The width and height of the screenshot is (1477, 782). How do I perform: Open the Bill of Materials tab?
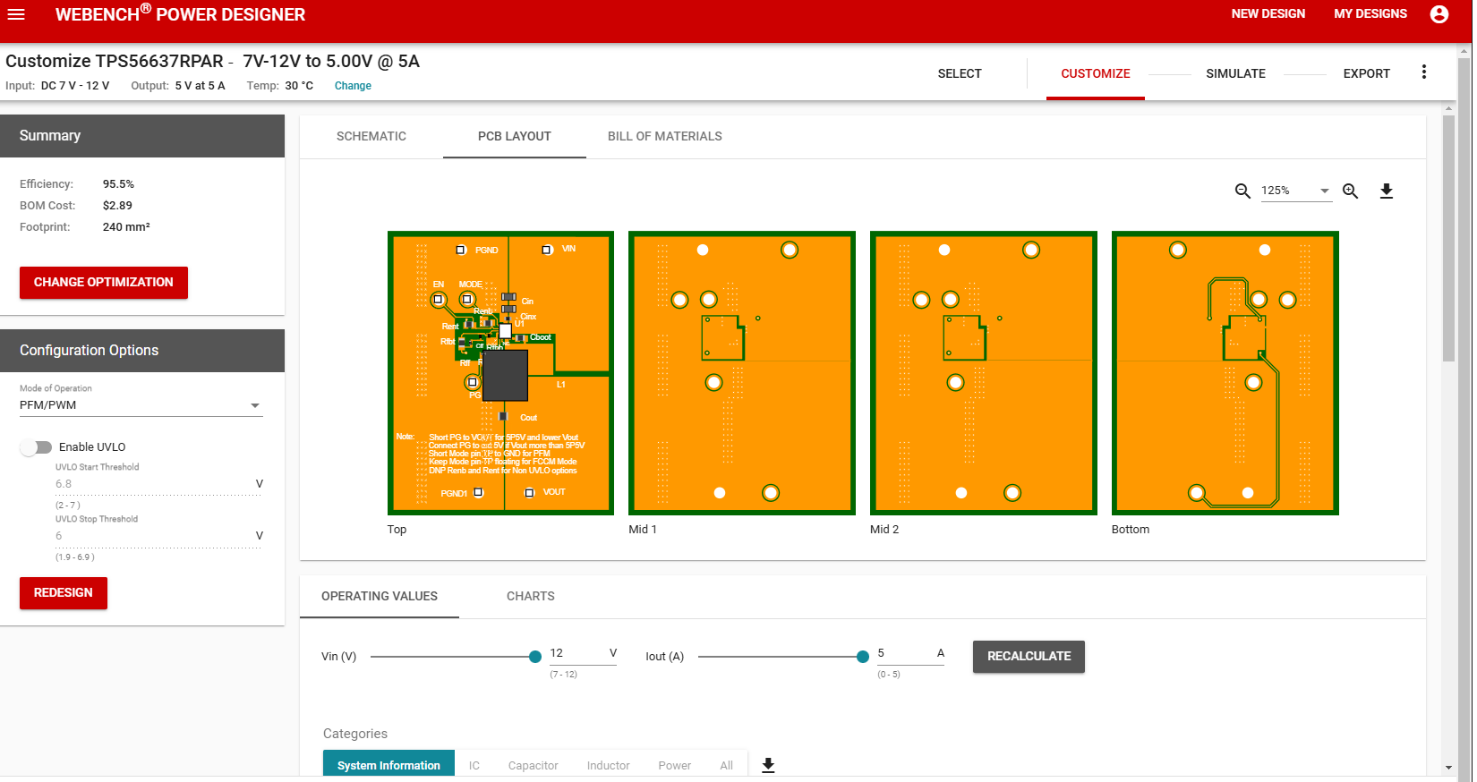coord(664,136)
